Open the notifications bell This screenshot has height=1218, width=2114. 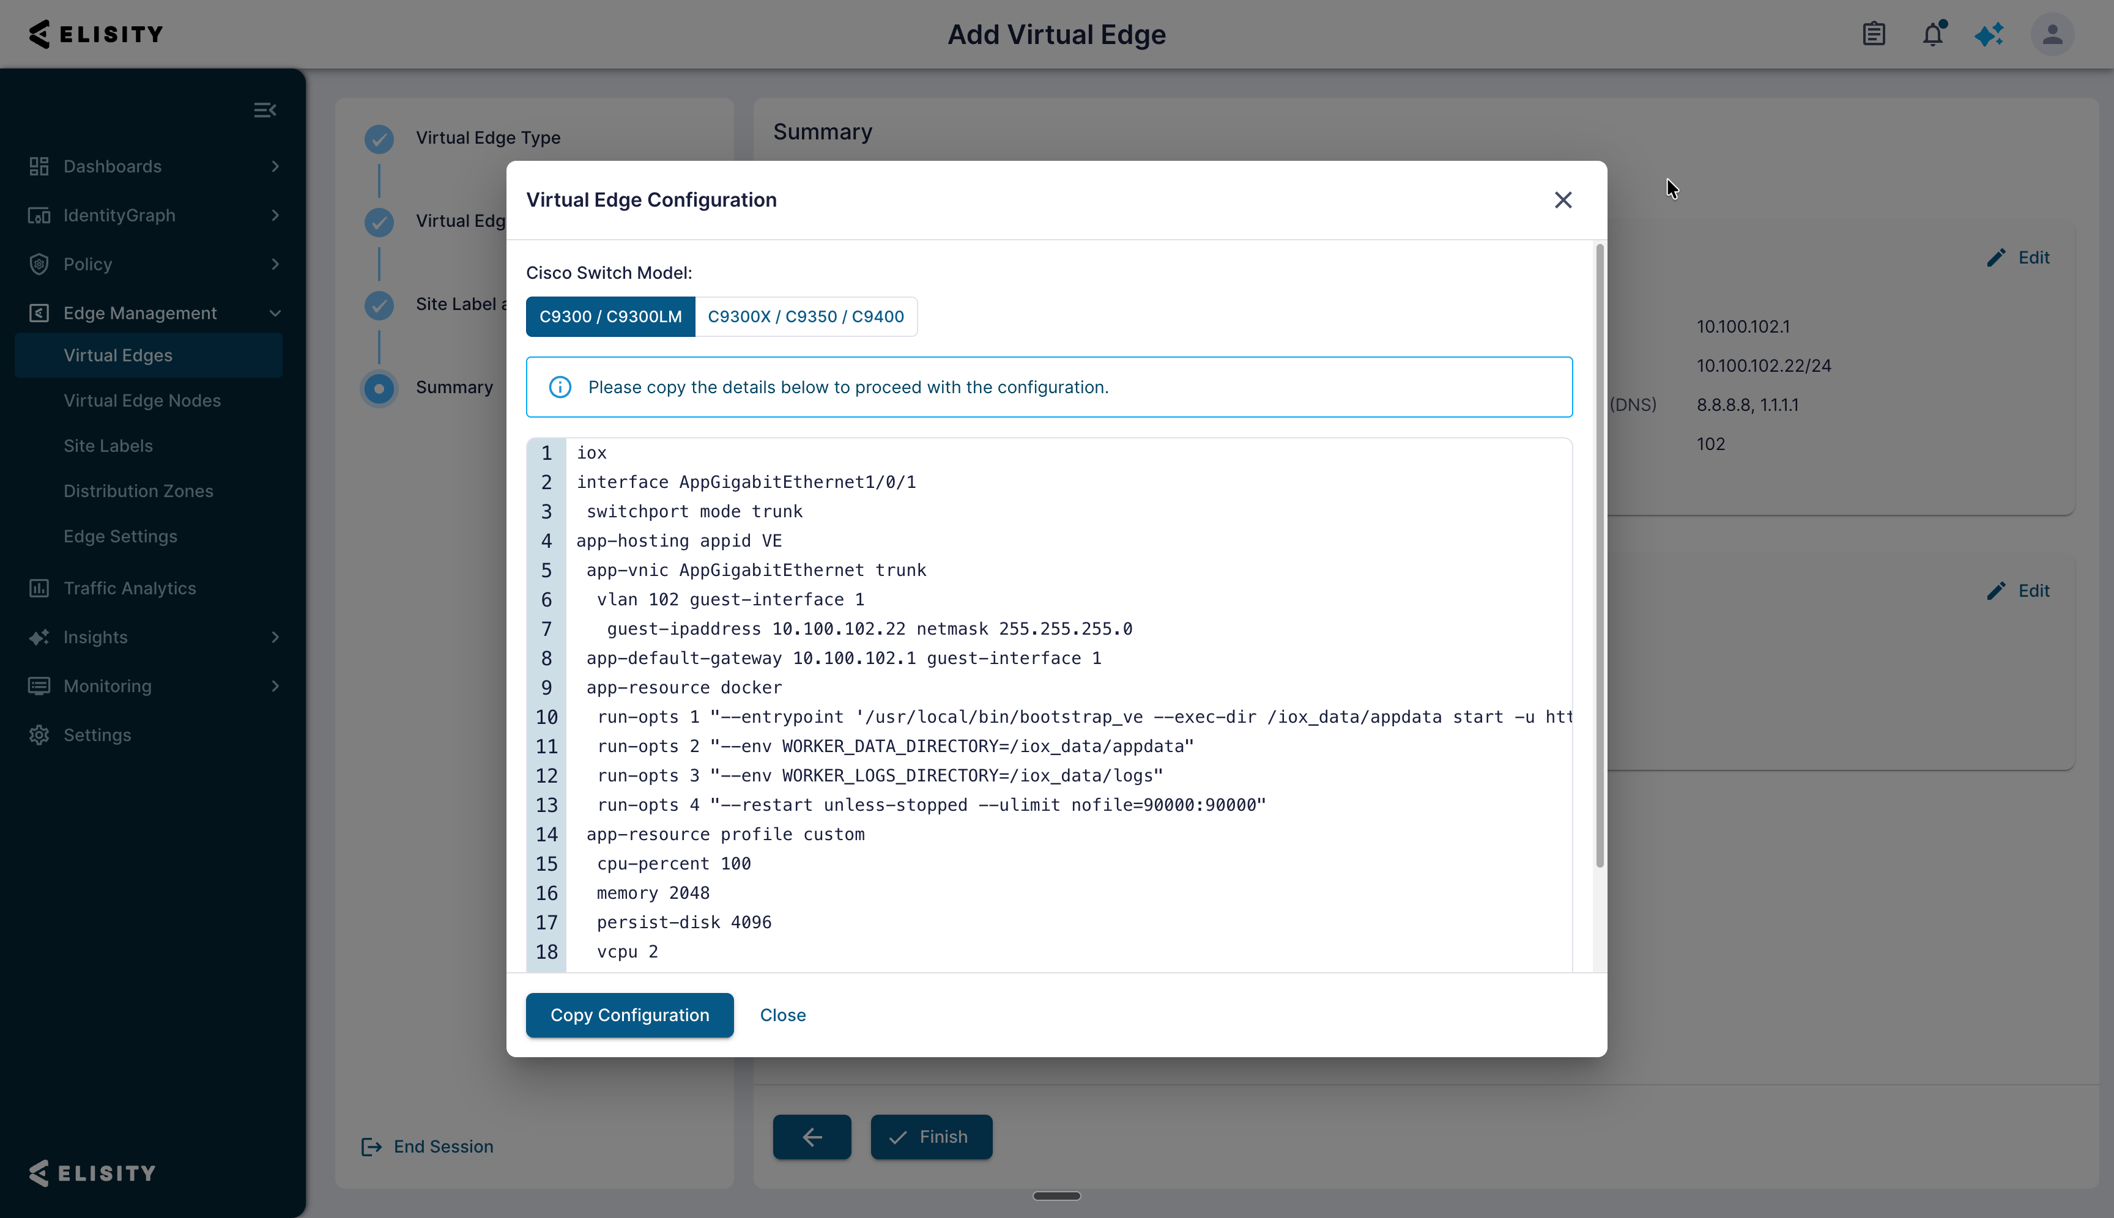coord(1932,34)
